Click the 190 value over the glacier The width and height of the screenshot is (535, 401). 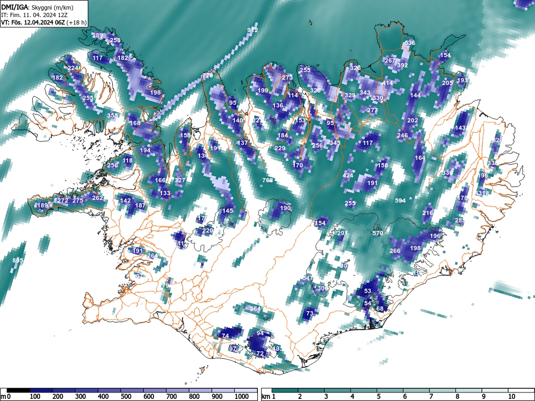point(285,208)
